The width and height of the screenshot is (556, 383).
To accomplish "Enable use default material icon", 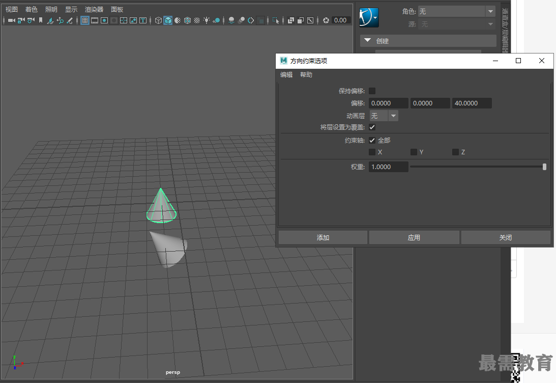I will 178,20.
